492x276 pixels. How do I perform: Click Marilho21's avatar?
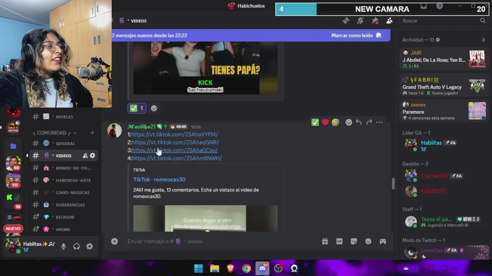coord(115,131)
